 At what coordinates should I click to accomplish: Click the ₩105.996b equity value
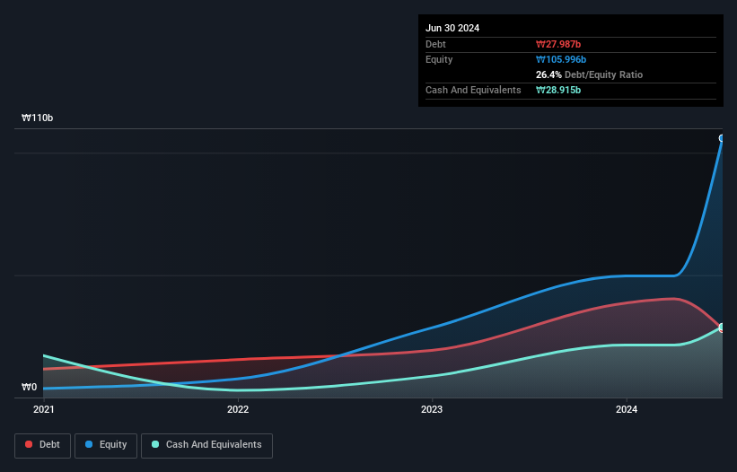click(x=561, y=59)
